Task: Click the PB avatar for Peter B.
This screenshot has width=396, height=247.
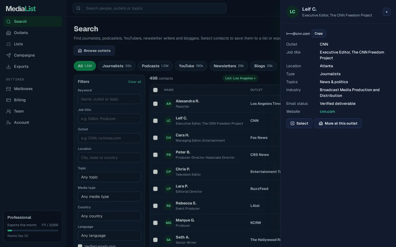Action: click(169, 155)
